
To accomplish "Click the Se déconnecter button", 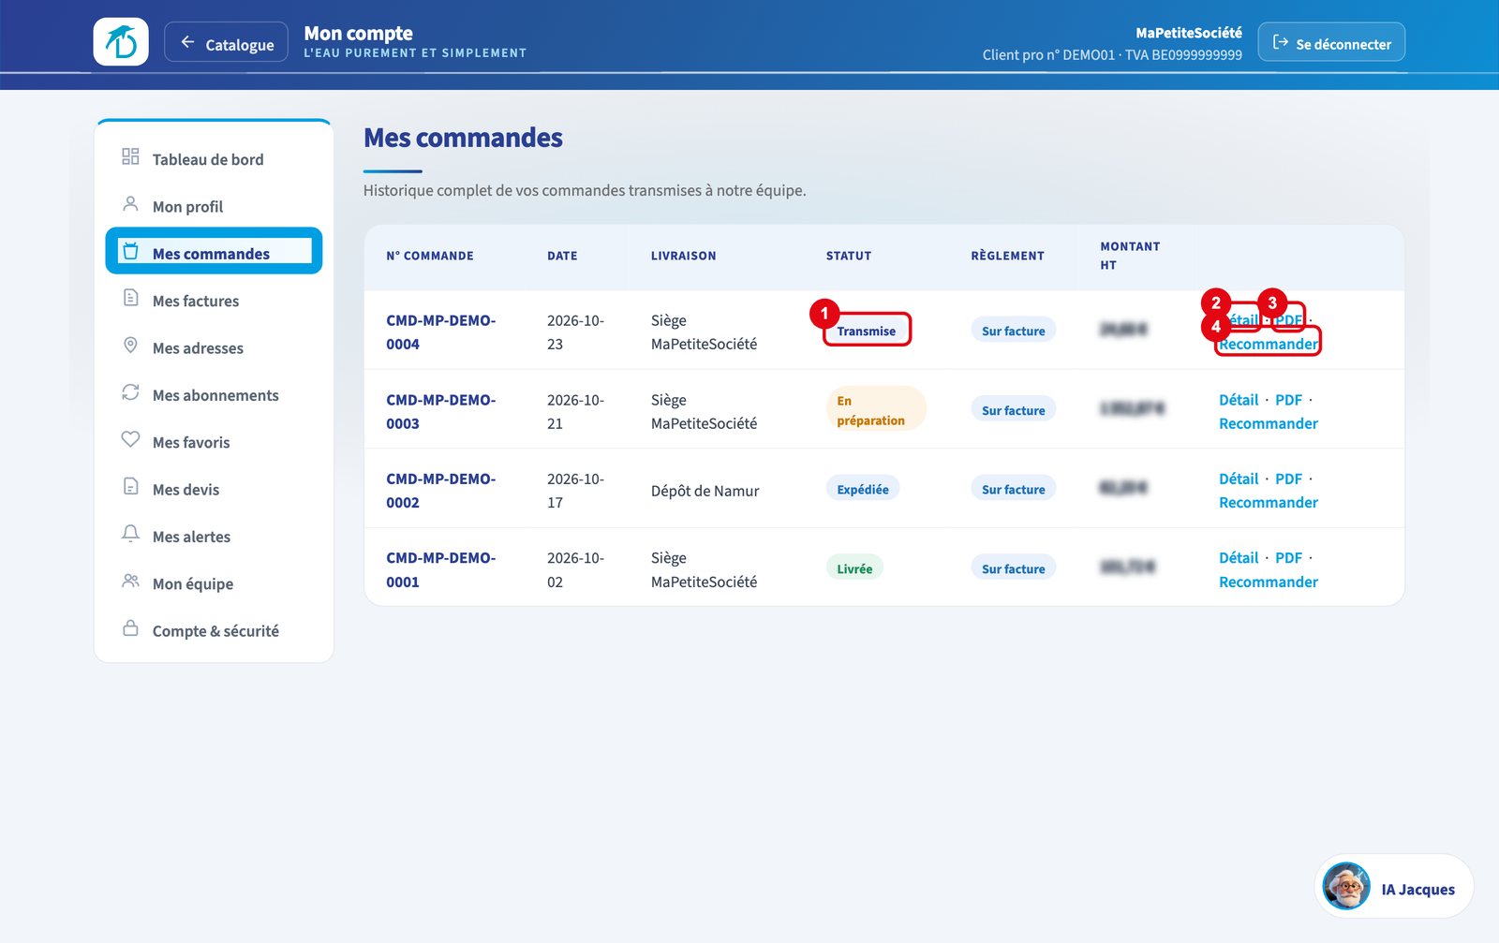I will (x=1331, y=42).
